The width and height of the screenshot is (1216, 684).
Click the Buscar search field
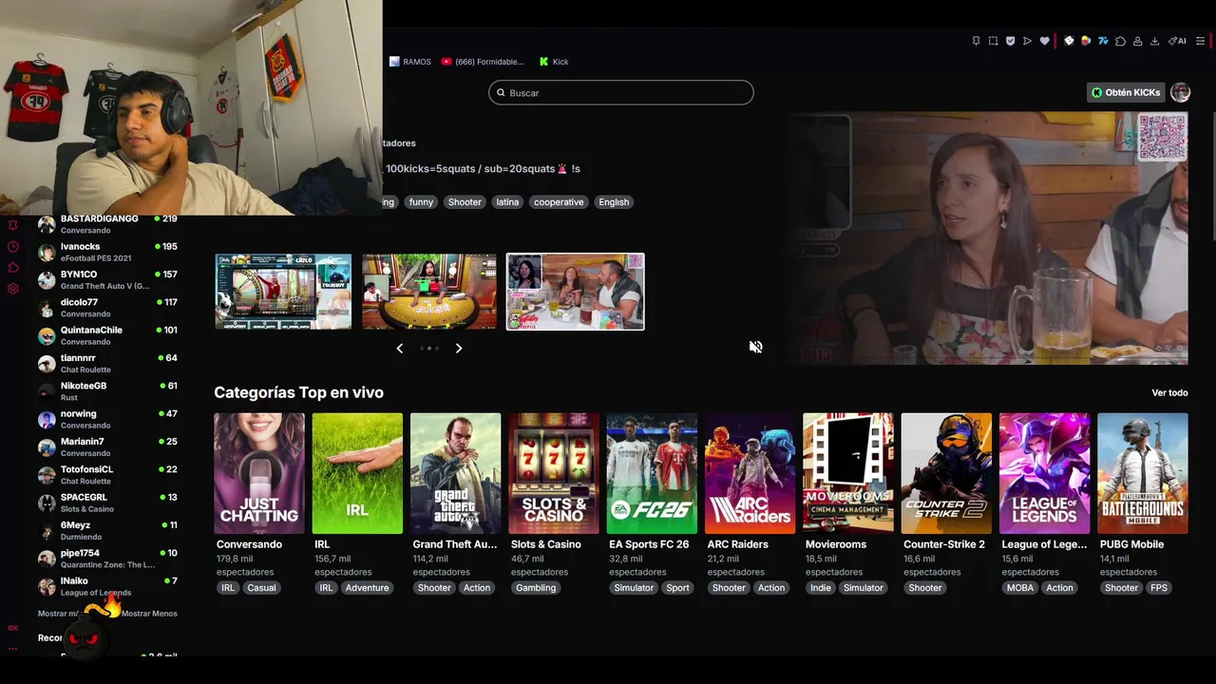[621, 92]
